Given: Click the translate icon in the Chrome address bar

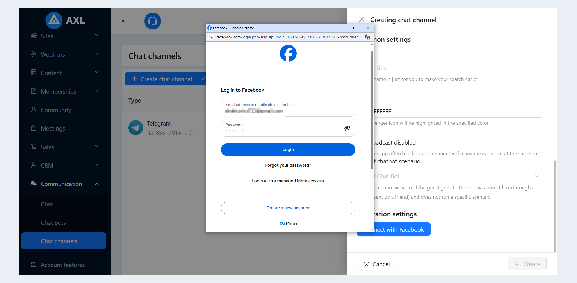Looking at the screenshot, I should click(x=367, y=37).
